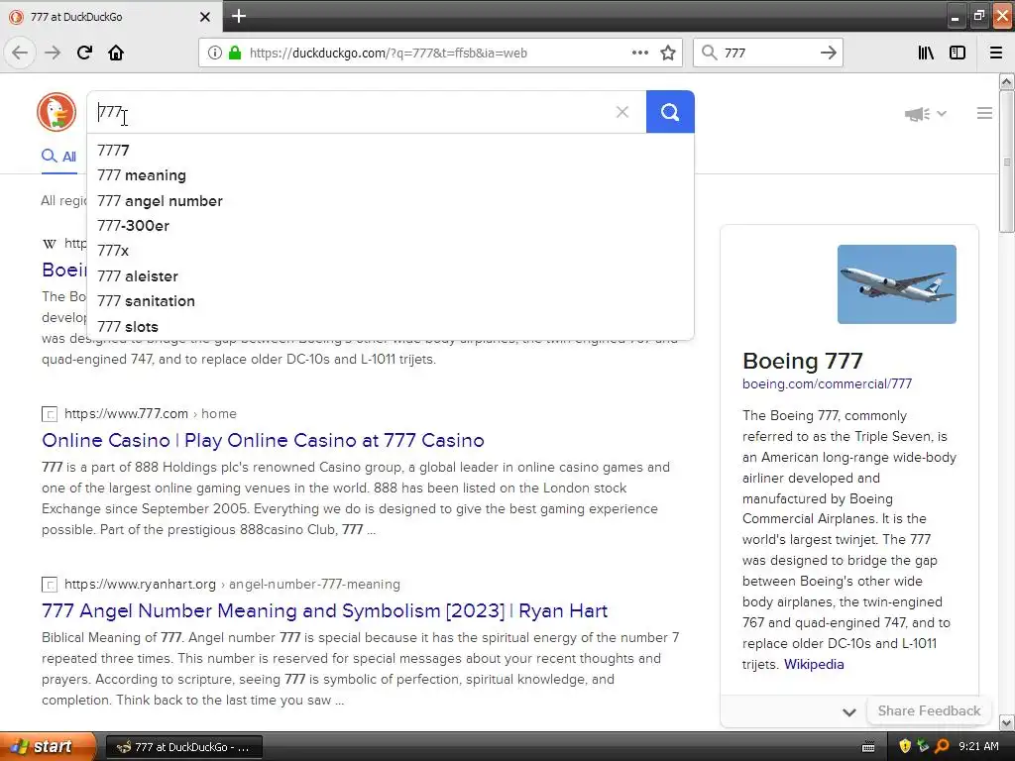
Task: Select the 777 at DuckDuckGo taskbar item
Action: 183,747
